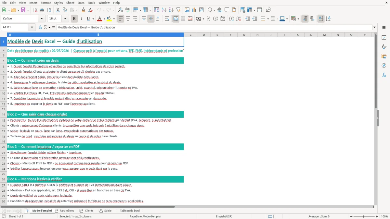Click 100% zoom level indicator

coord(384,216)
